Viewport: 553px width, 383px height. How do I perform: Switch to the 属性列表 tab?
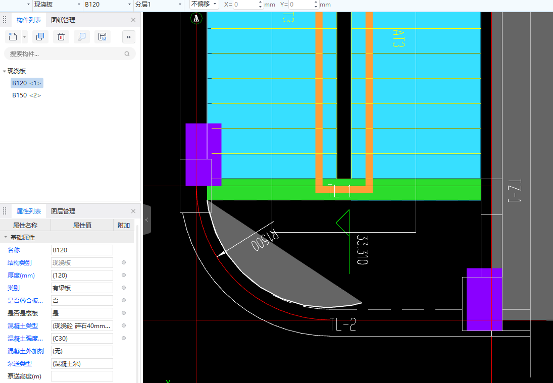(29, 211)
